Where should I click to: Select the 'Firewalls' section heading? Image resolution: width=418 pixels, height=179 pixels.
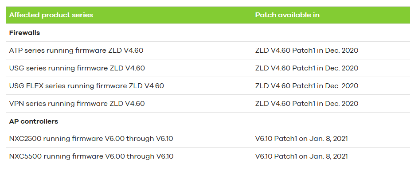(25, 33)
